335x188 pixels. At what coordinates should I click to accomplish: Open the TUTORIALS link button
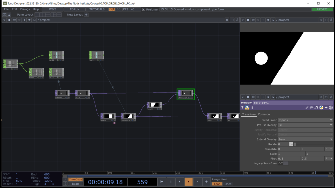click(97, 9)
